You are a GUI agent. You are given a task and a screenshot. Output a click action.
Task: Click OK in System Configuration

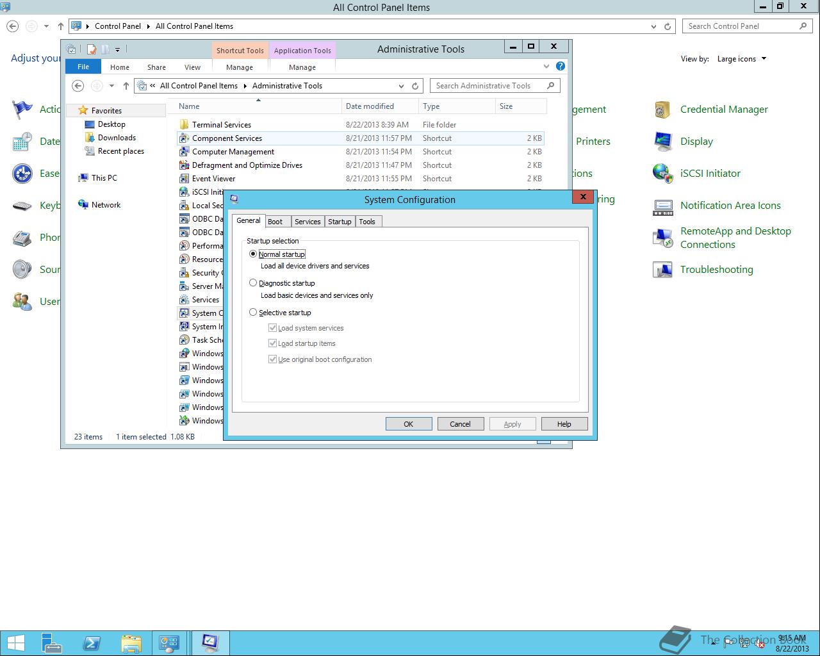(409, 424)
